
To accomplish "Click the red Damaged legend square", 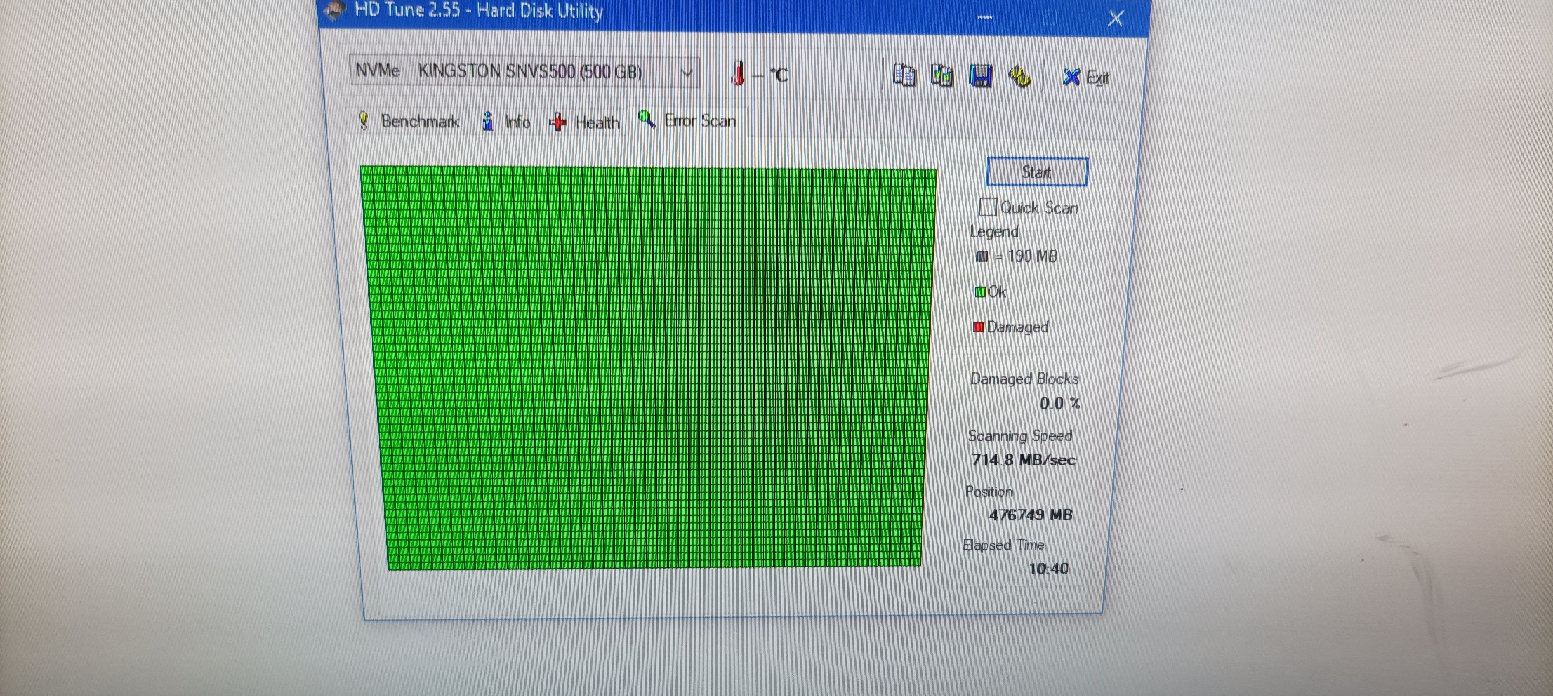I will pyautogui.click(x=978, y=327).
